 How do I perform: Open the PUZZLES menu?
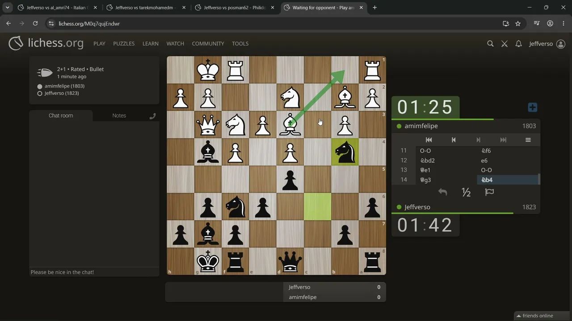point(124,44)
